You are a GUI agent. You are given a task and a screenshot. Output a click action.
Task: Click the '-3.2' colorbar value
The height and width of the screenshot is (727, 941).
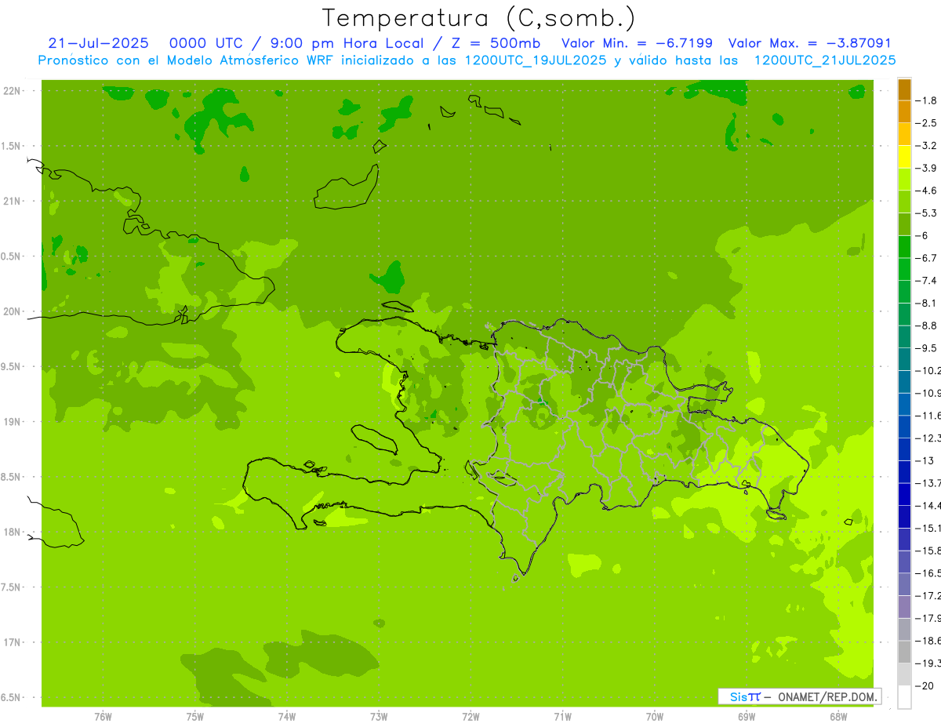(x=927, y=145)
